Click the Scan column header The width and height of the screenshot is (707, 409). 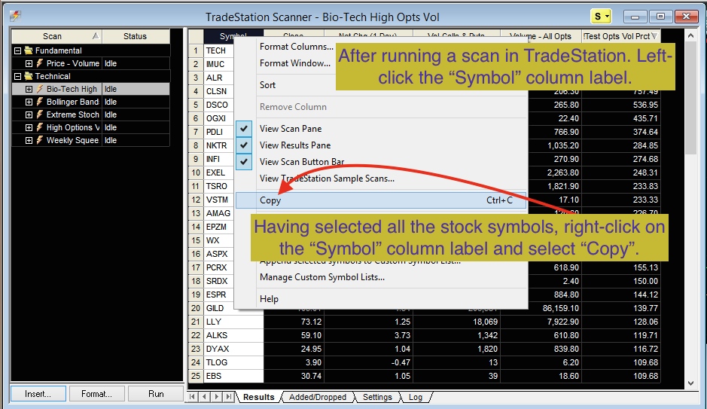pyautogui.click(x=56, y=36)
